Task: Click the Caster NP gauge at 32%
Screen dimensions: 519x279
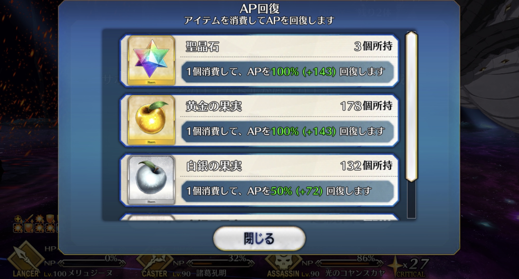Action: 221,263
